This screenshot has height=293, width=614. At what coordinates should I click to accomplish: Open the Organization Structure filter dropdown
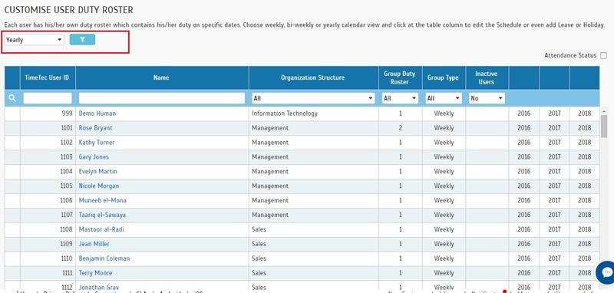click(x=313, y=98)
